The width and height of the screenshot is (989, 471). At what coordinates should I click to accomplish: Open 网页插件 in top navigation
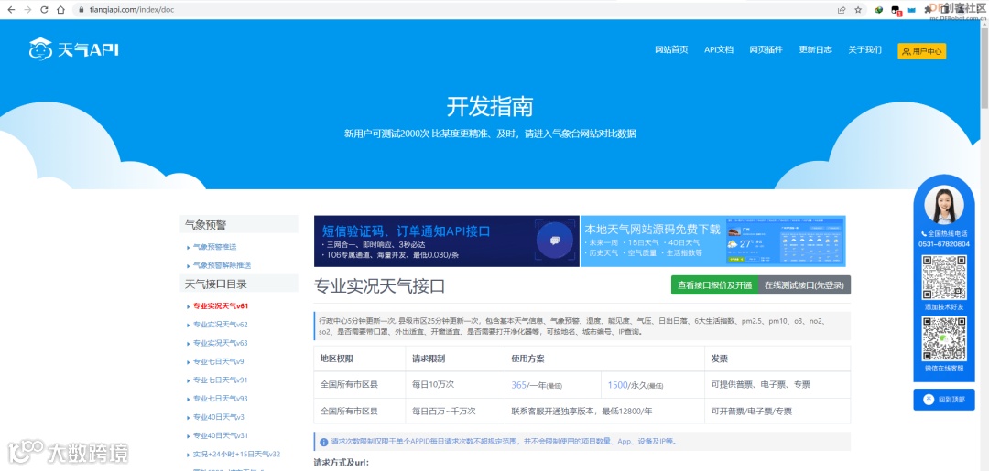766,49
